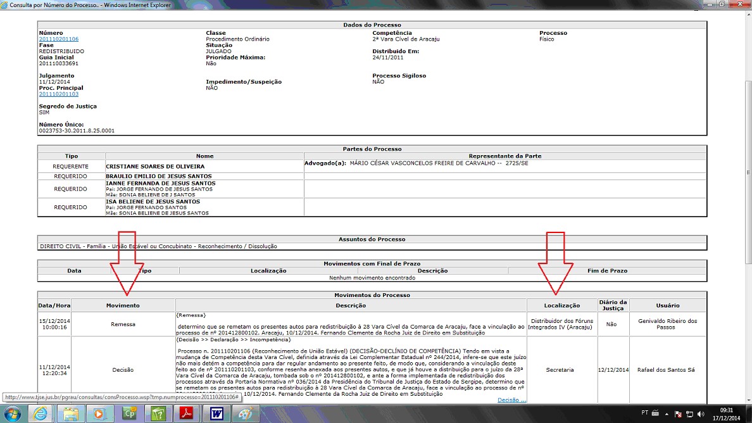Click the volume speaker tray icon

click(x=701, y=414)
